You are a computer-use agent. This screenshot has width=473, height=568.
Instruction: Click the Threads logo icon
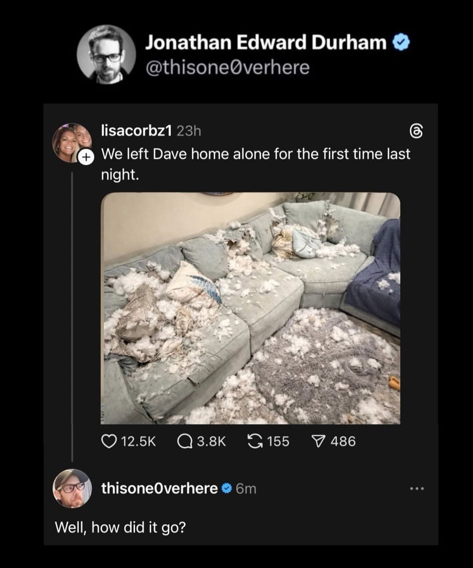point(415,131)
